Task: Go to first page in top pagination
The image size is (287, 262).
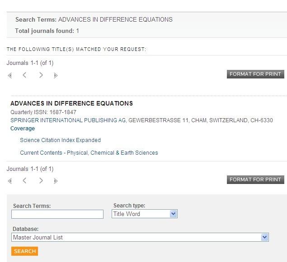Action: (x=10, y=75)
